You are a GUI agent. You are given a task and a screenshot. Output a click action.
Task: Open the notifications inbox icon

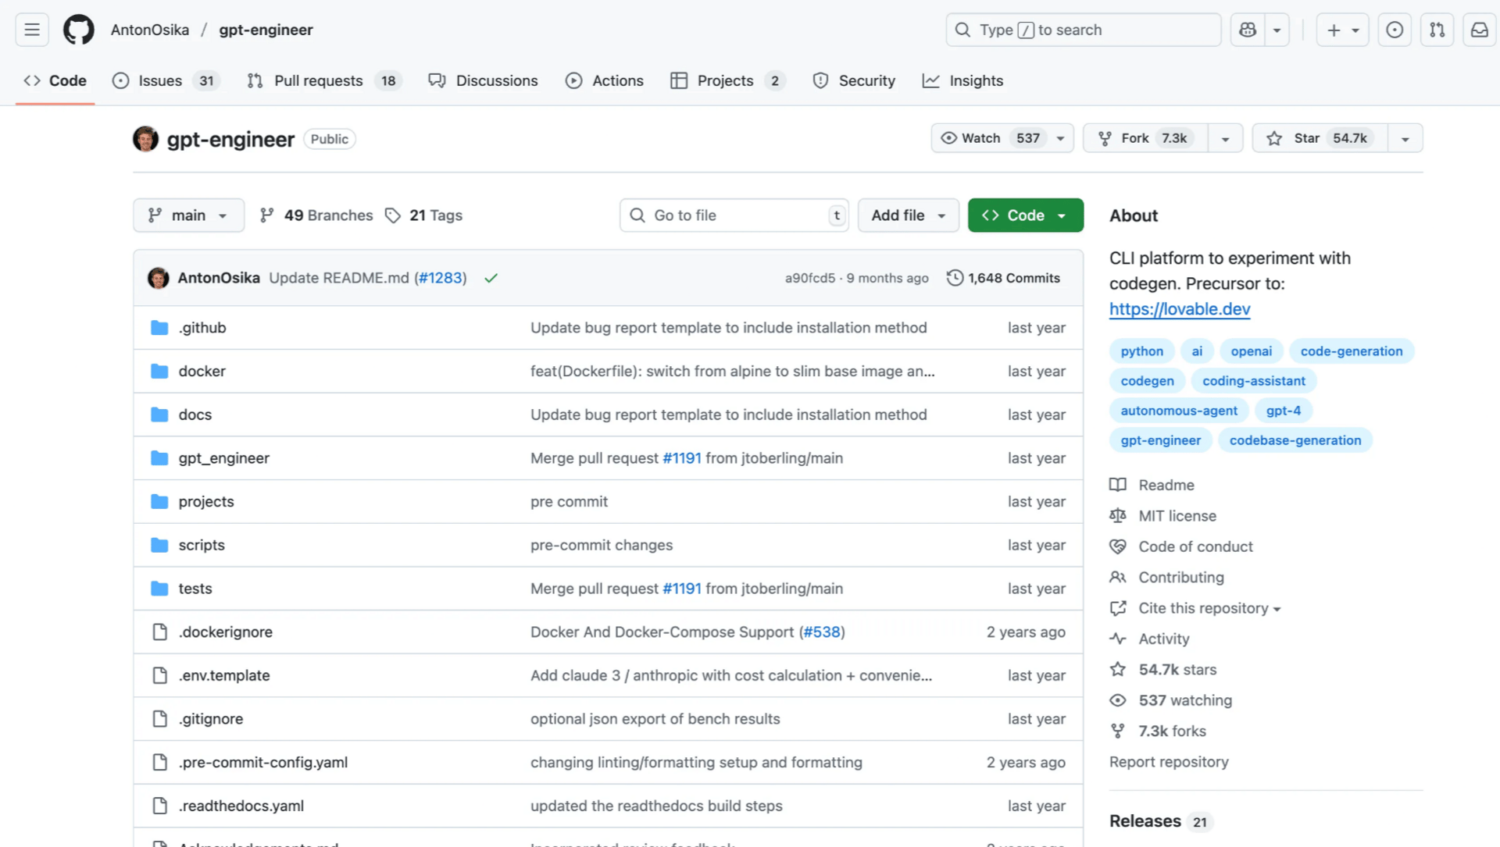click(x=1479, y=30)
